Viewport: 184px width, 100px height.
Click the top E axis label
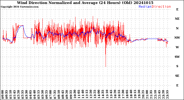coord(177,9)
